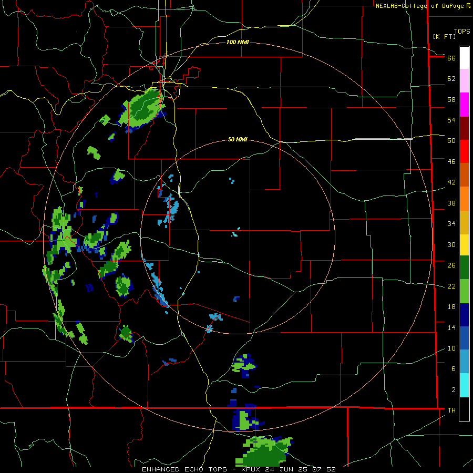The width and height of the screenshot is (473, 473).
Task: Click the legend value 46
Action: click(x=451, y=162)
